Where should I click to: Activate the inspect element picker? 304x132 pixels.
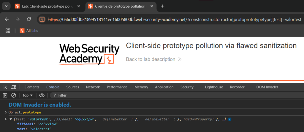click(x=5, y=87)
